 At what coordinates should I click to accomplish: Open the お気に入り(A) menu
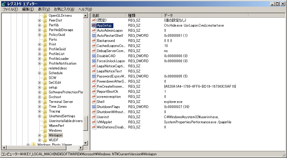tap(64, 9)
